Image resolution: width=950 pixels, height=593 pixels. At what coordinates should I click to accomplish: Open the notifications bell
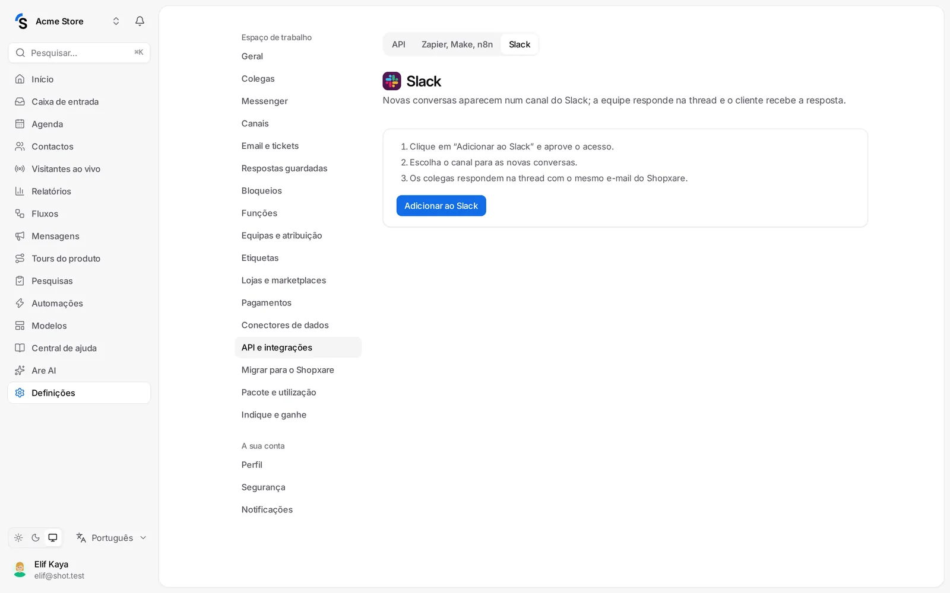pos(140,21)
